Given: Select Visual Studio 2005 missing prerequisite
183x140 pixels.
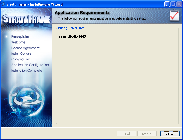Looking at the screenshot, I should point(72,36).
